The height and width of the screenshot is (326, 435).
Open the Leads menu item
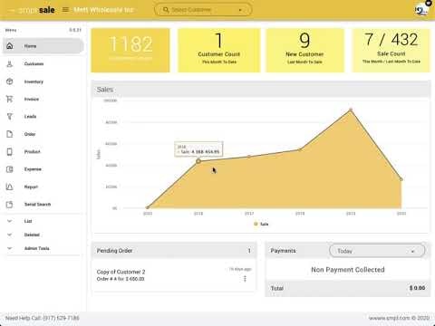pyautogui.click(x=43, y=117)
